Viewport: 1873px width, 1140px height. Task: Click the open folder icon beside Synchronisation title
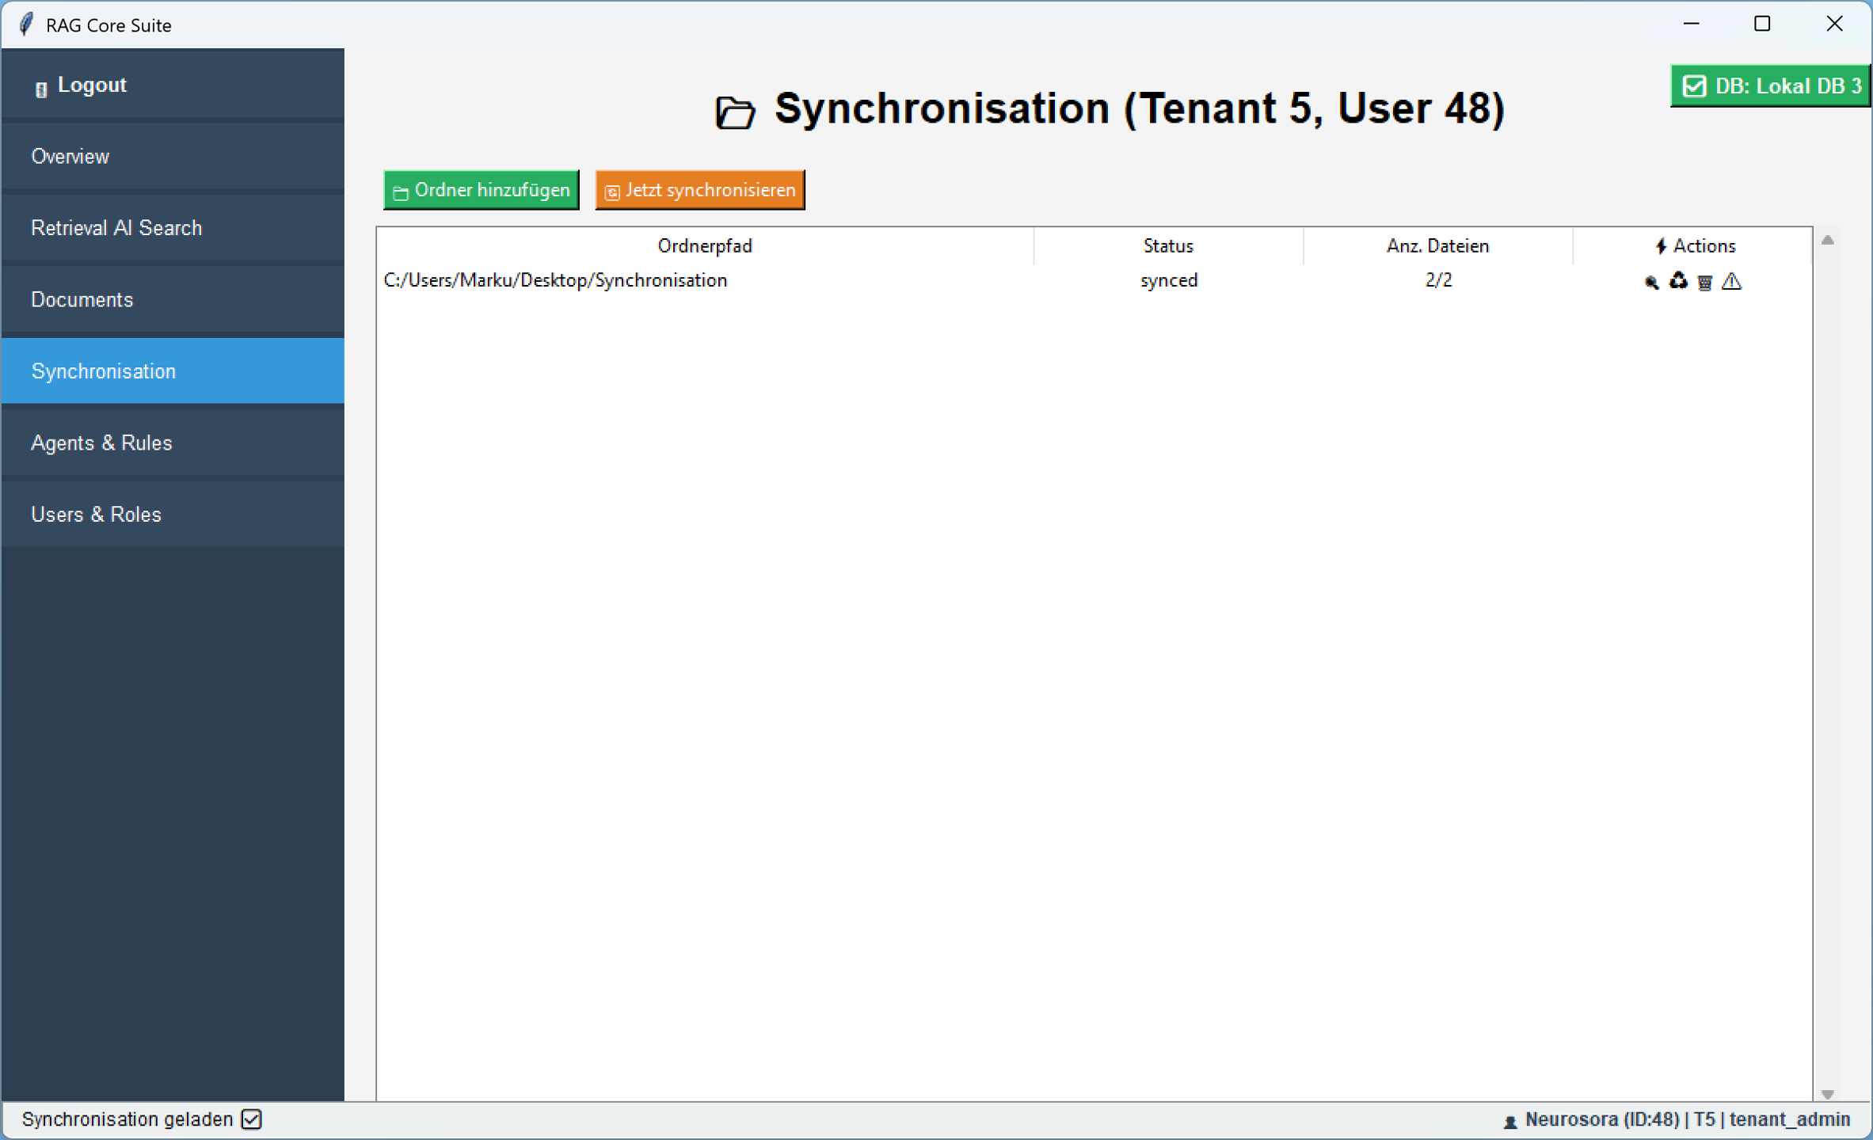point(735,112)
